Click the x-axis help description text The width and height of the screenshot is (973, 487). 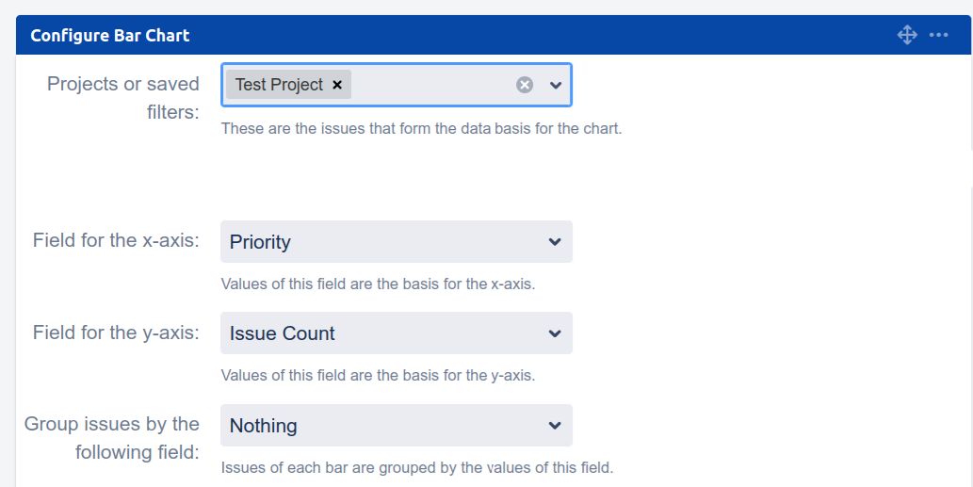tap(378, 284)
